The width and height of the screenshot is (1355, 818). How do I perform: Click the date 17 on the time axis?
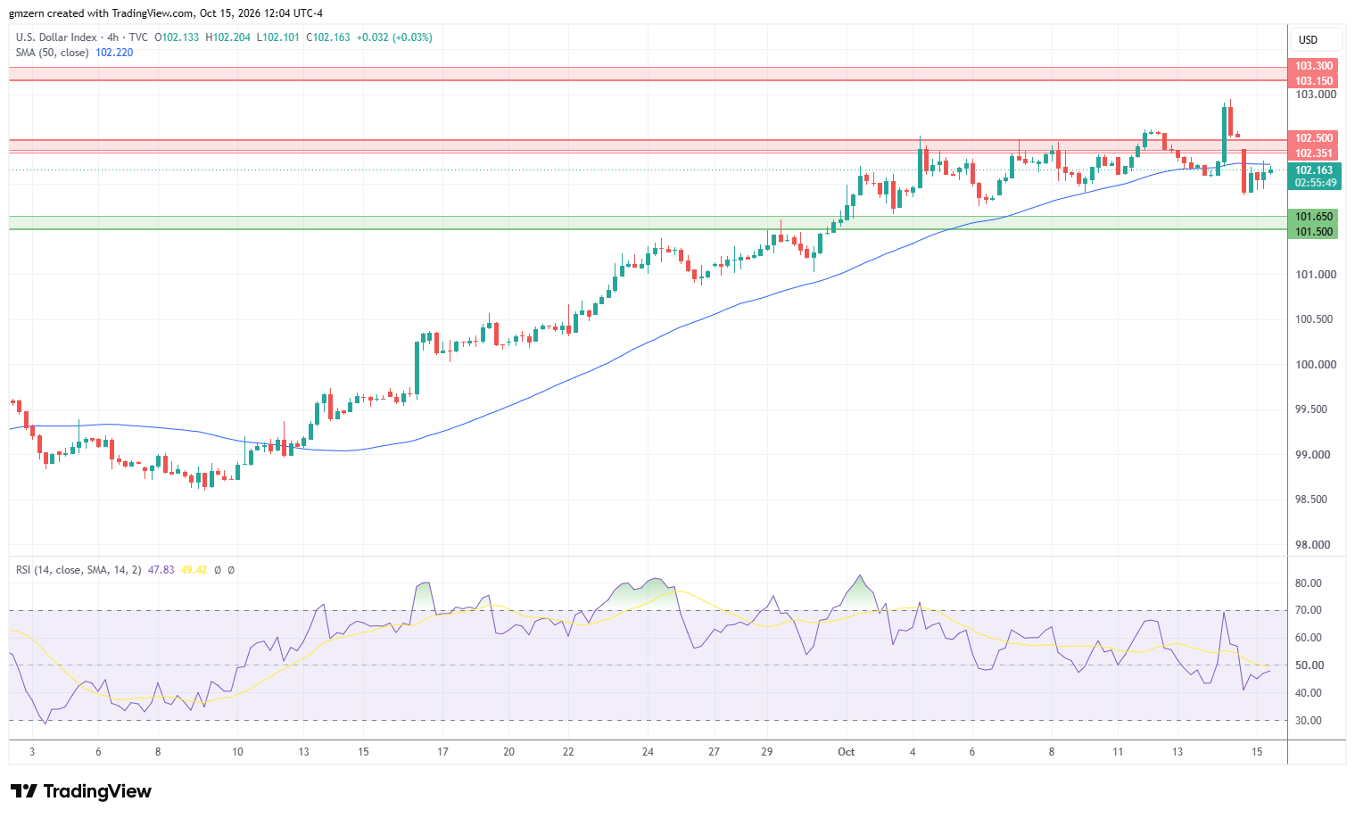(442, 752)
